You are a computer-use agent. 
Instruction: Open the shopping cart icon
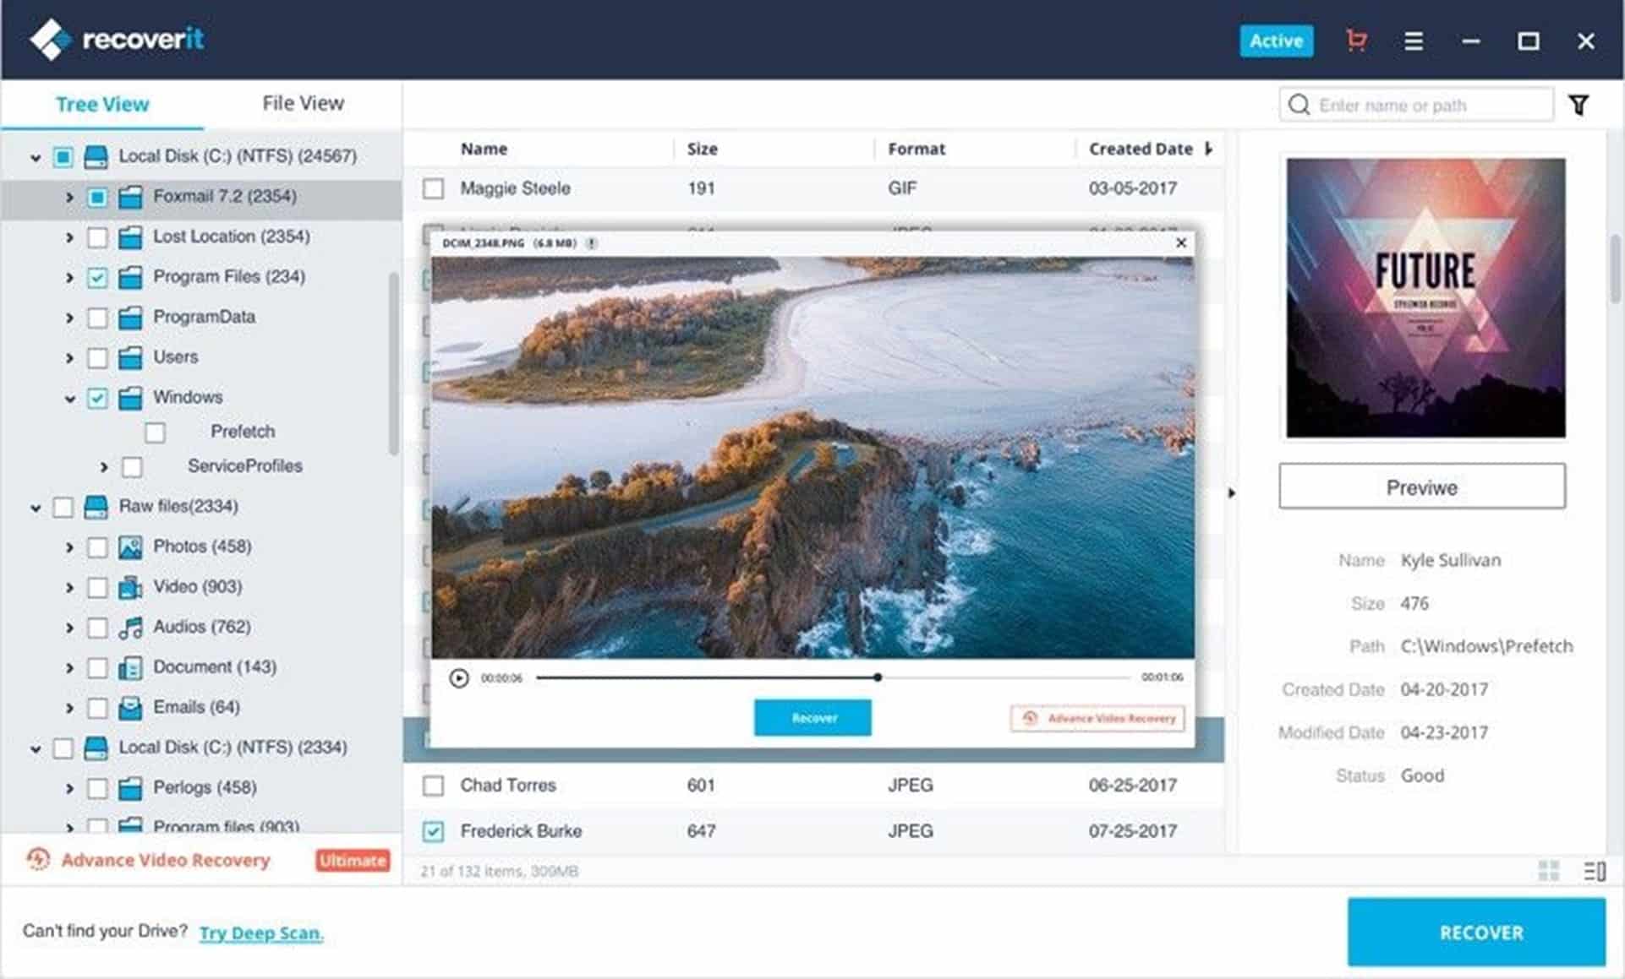click(x=1356, y=40)
